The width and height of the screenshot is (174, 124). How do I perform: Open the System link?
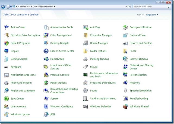coord(54,98)
